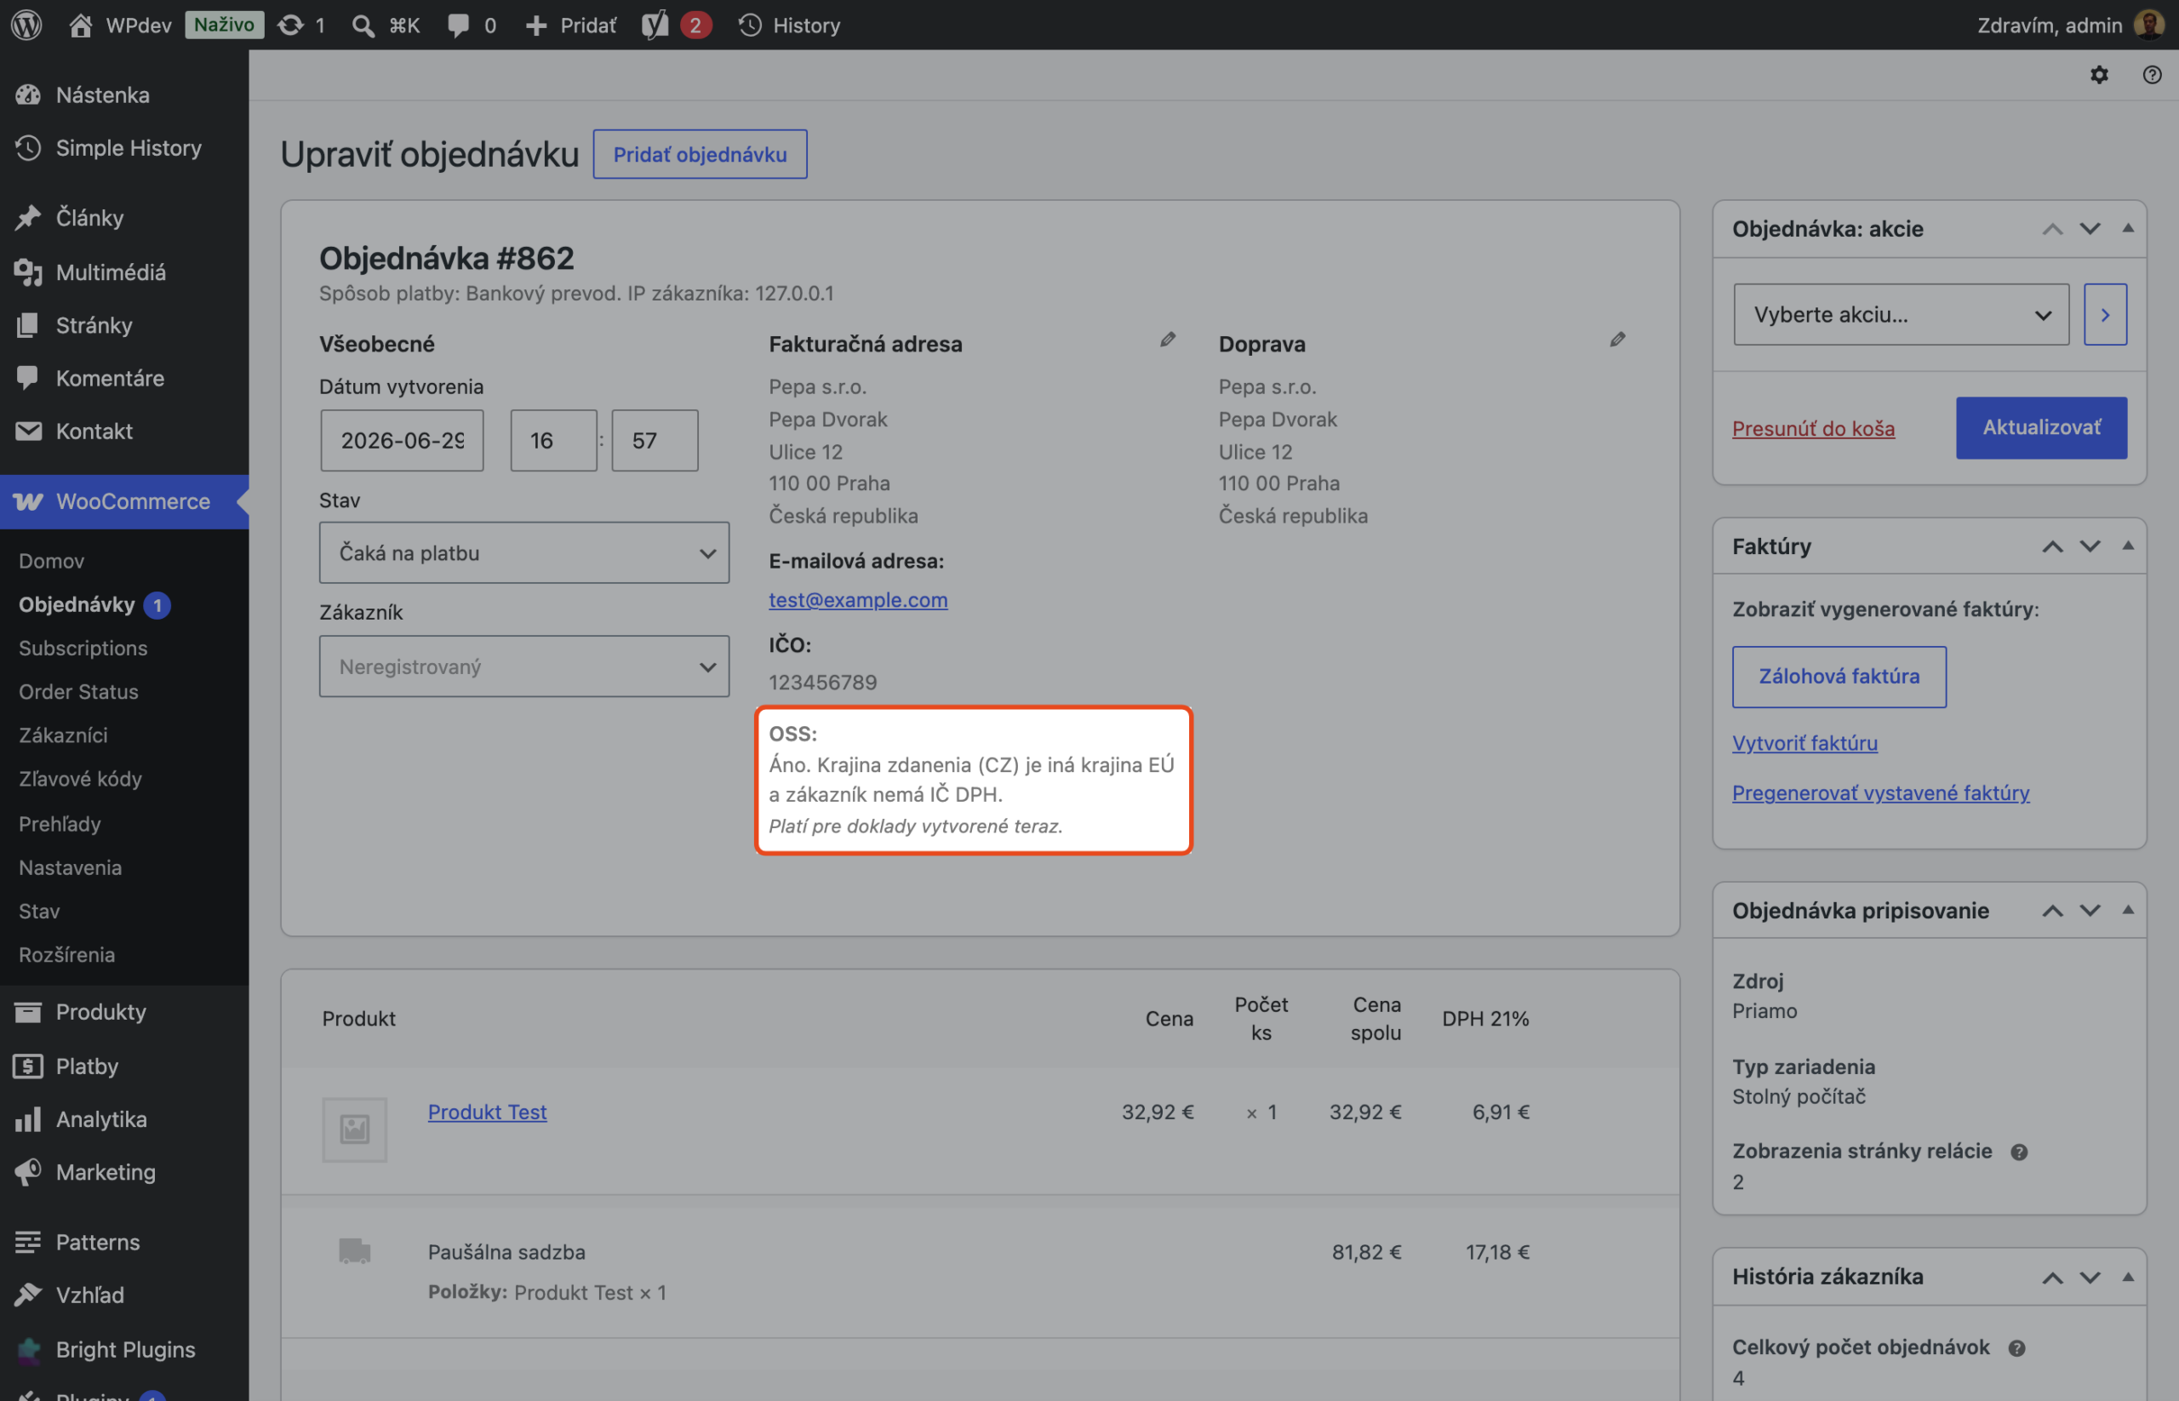Click Pregenerovať vystavené faktúry link

tap(1880, 792)
